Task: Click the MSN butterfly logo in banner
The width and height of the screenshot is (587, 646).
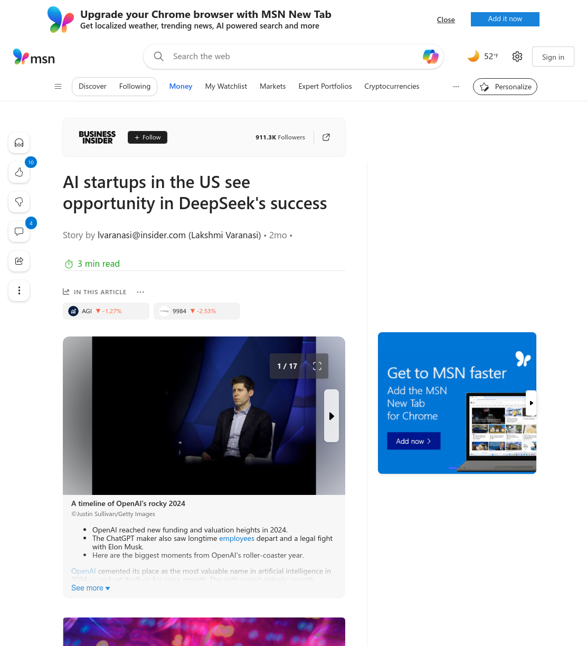Action: point(61,20)
